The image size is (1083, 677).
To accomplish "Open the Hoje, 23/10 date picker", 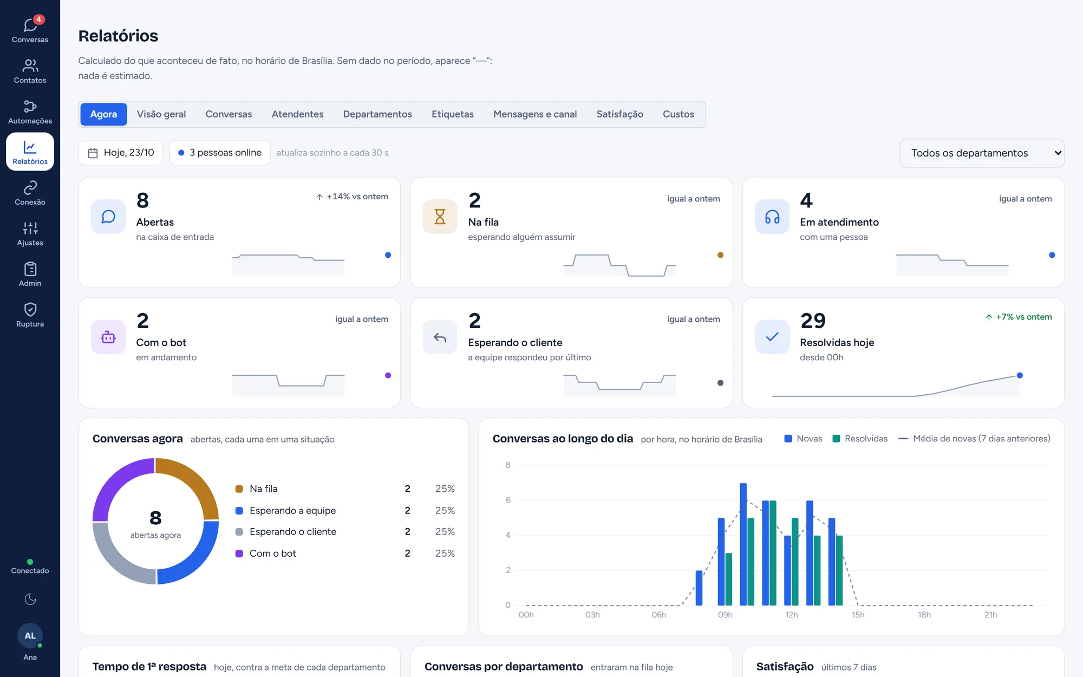I will tap(121, 153).
